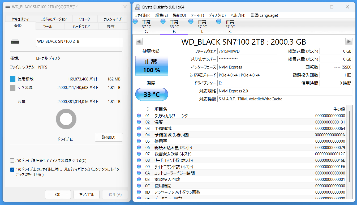Open the 機能(U) menu
Image resolution: width=357 pixels, height=205 pixels.
point(179,15)
